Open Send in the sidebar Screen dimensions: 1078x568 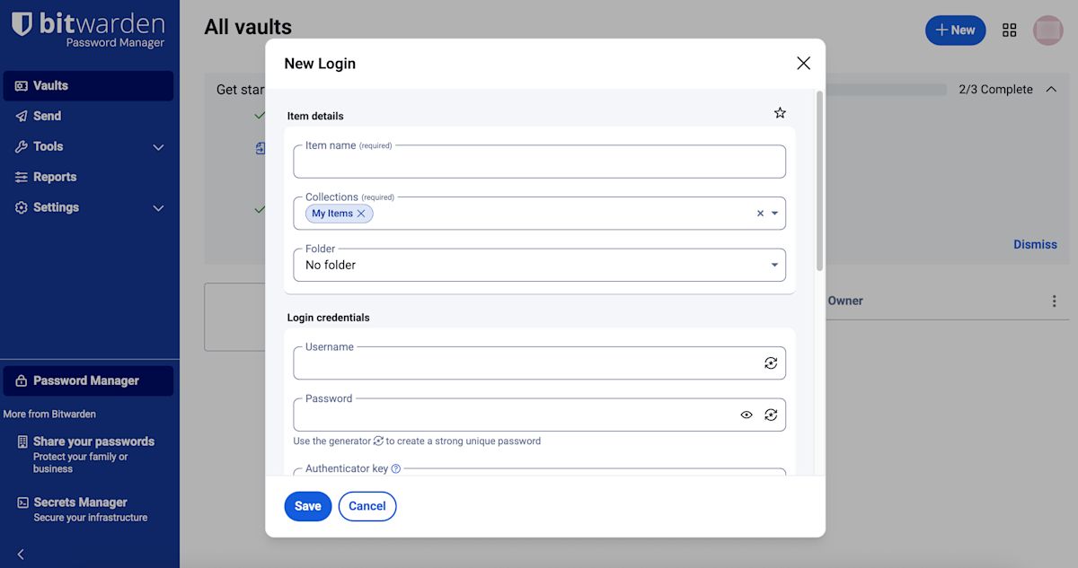tap(47, 116)
